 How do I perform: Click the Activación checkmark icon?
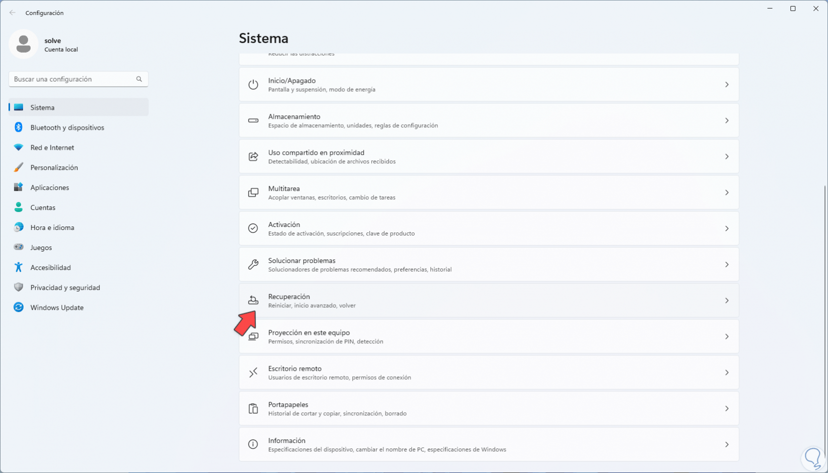tap(253, 228)
